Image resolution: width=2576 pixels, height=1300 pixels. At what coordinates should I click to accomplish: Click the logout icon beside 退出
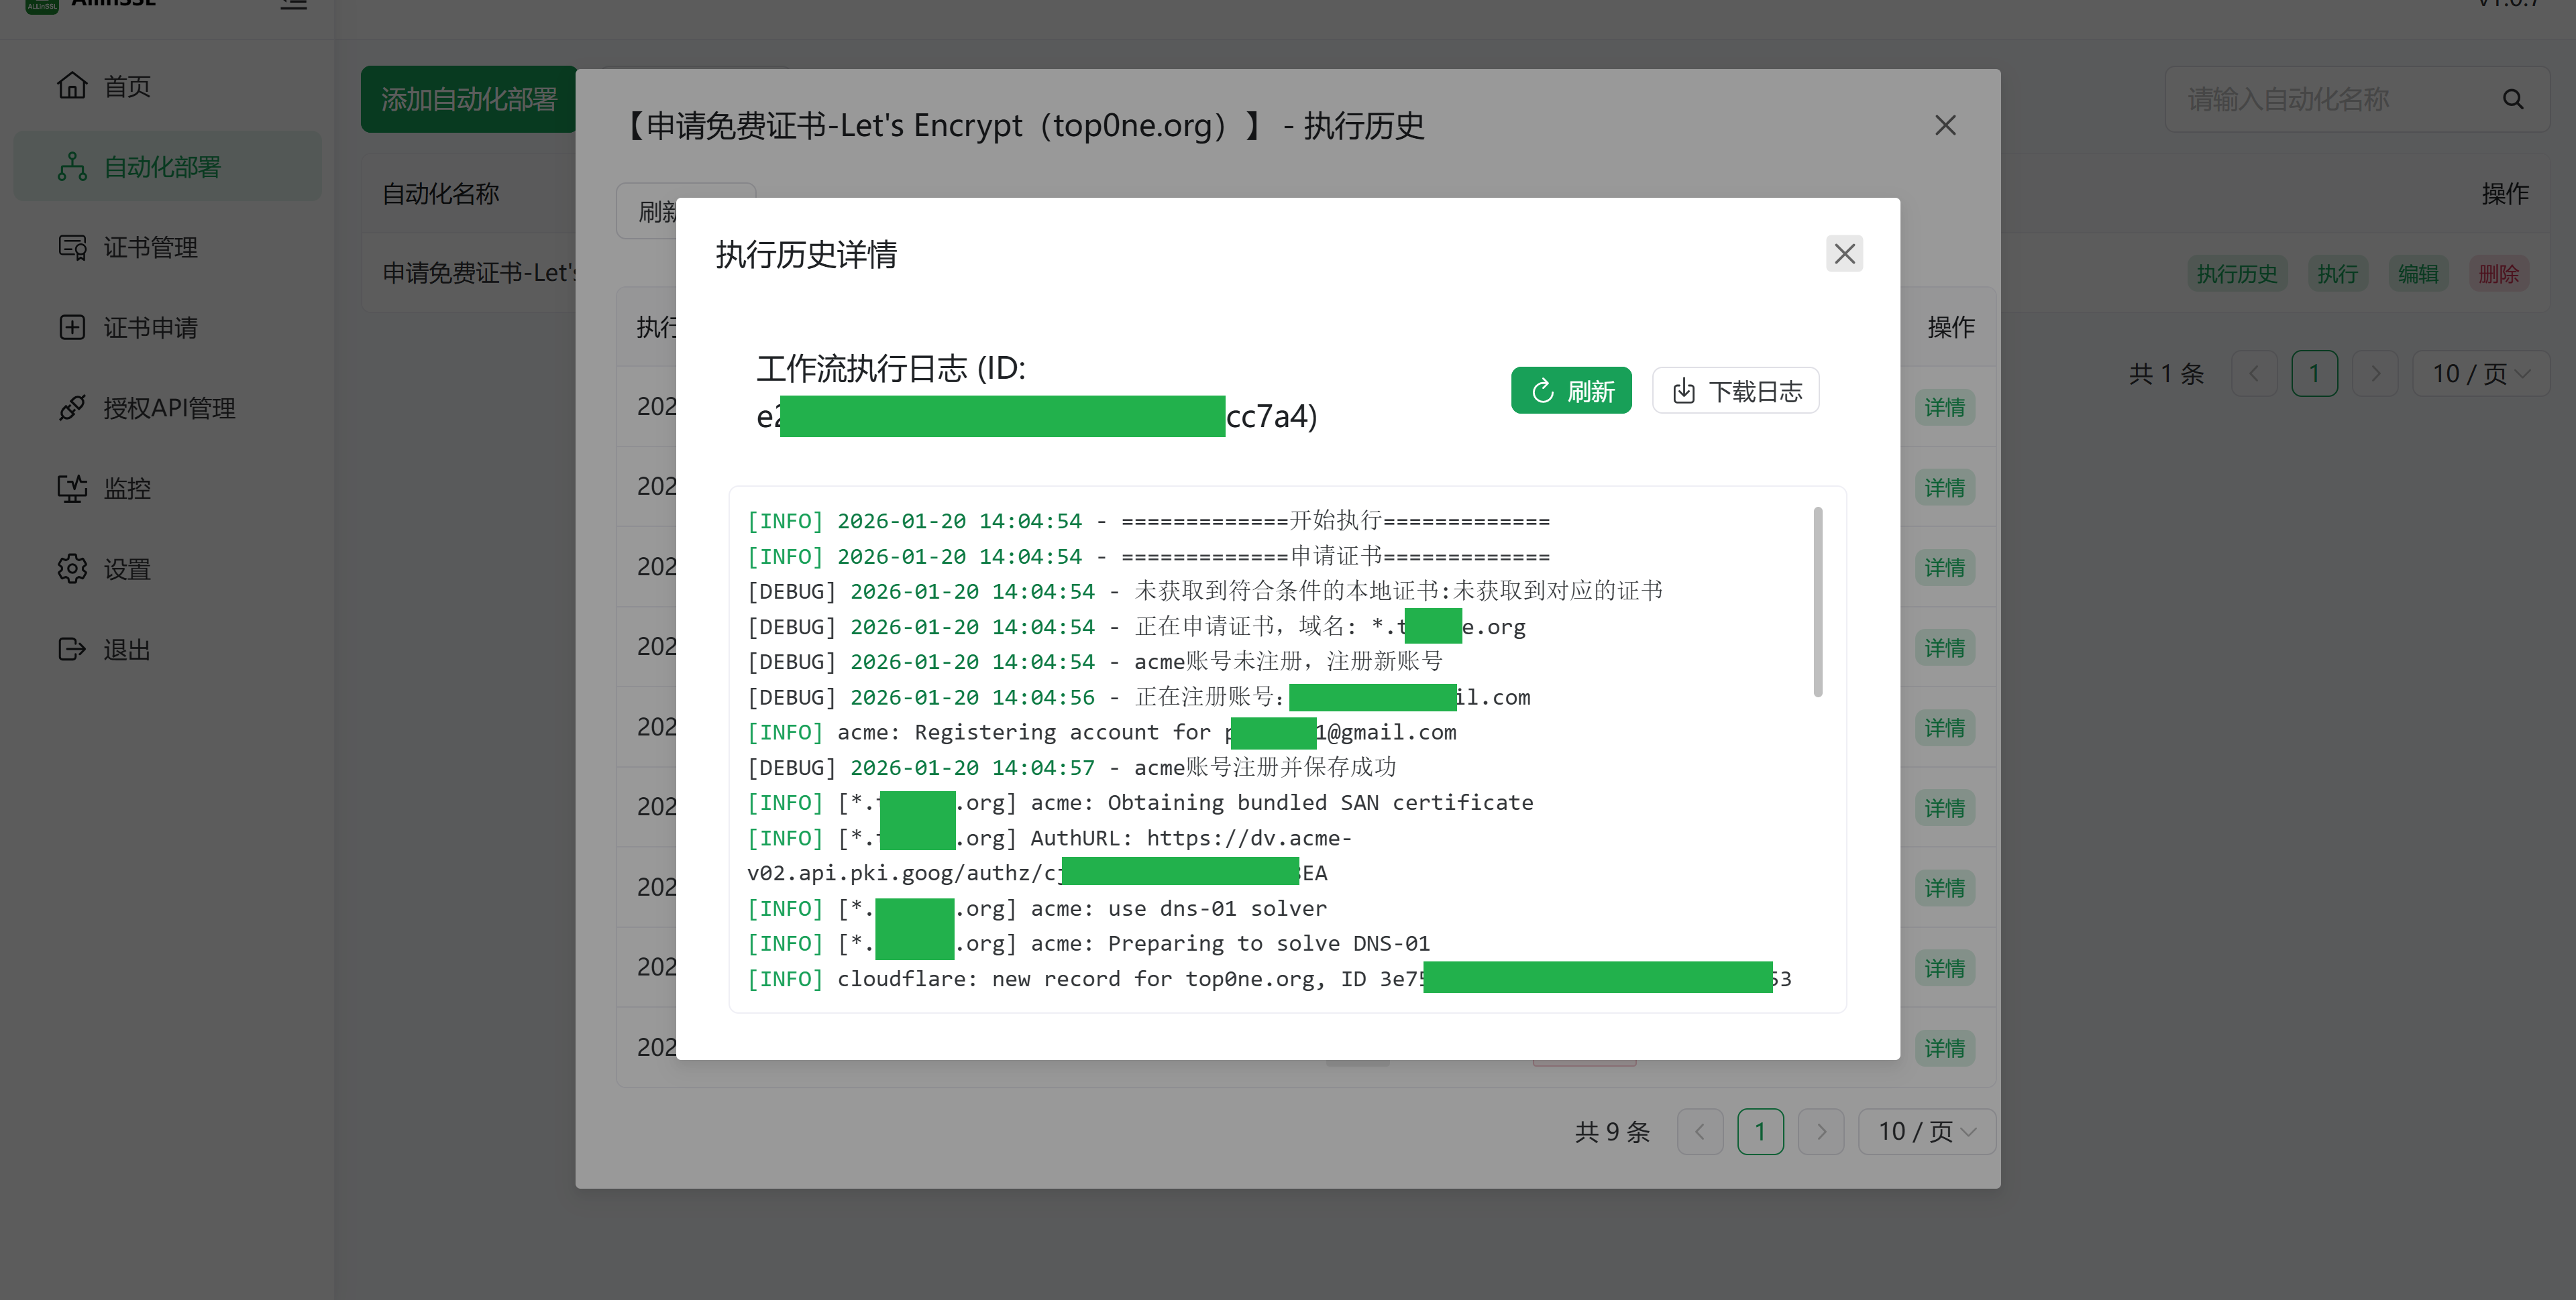[x=72, y=650]
